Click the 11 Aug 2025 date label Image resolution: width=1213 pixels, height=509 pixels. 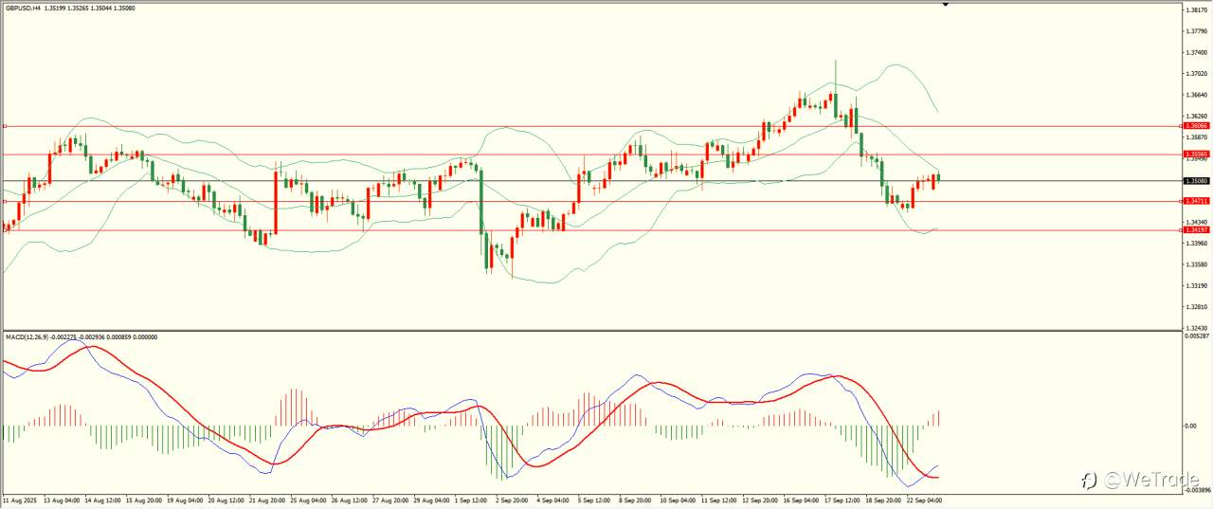pyautogui.click(x=18, y=499)
